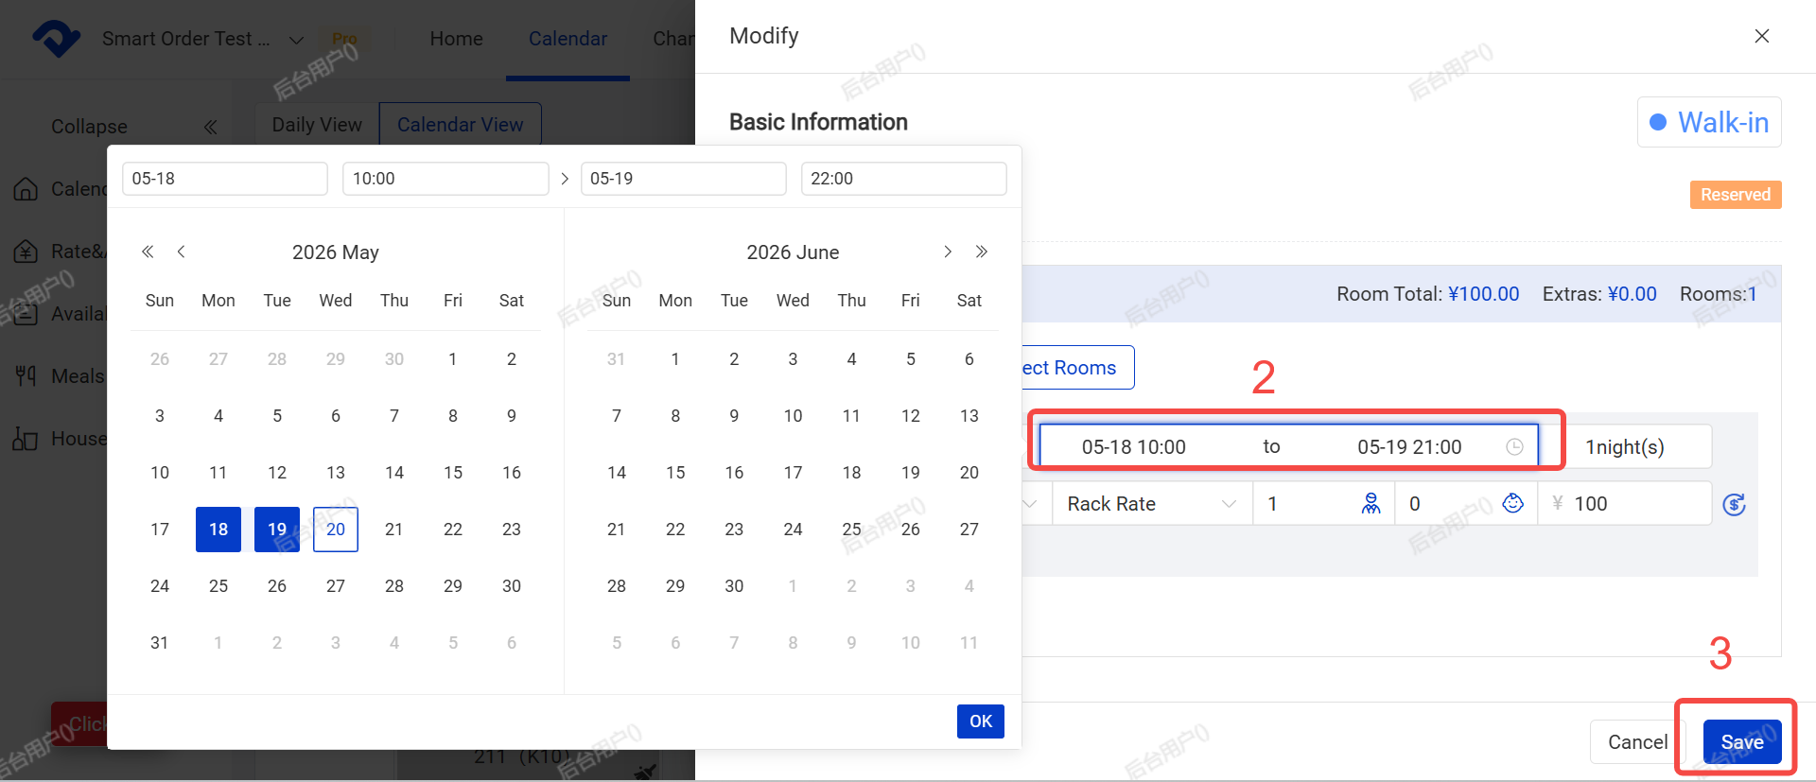This screenshot has width=1816, height=782.
Task: Click the 2026 June month header
Action: pyautogui.click(x=793, y=252)
